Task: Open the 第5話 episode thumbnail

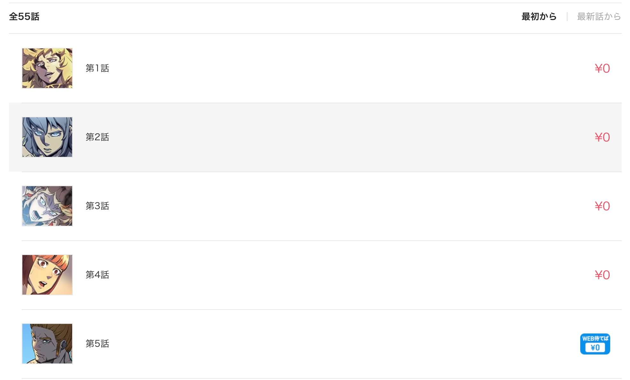Action: click(x=47, y=344)
